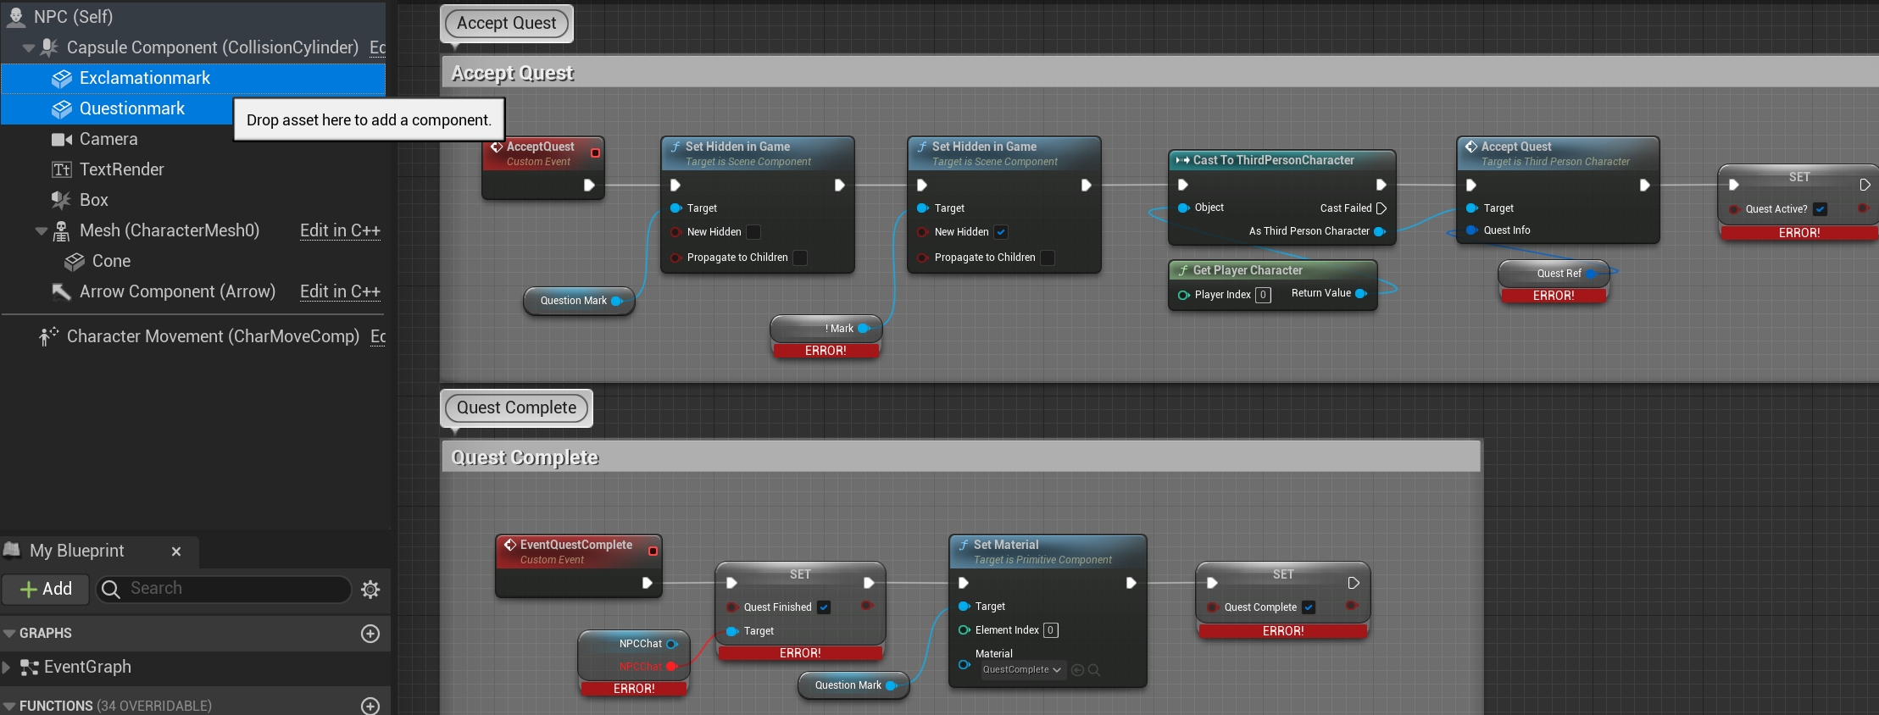Click the NPC (Self) person icon
1879x715 pixels.
click(15, 16)
